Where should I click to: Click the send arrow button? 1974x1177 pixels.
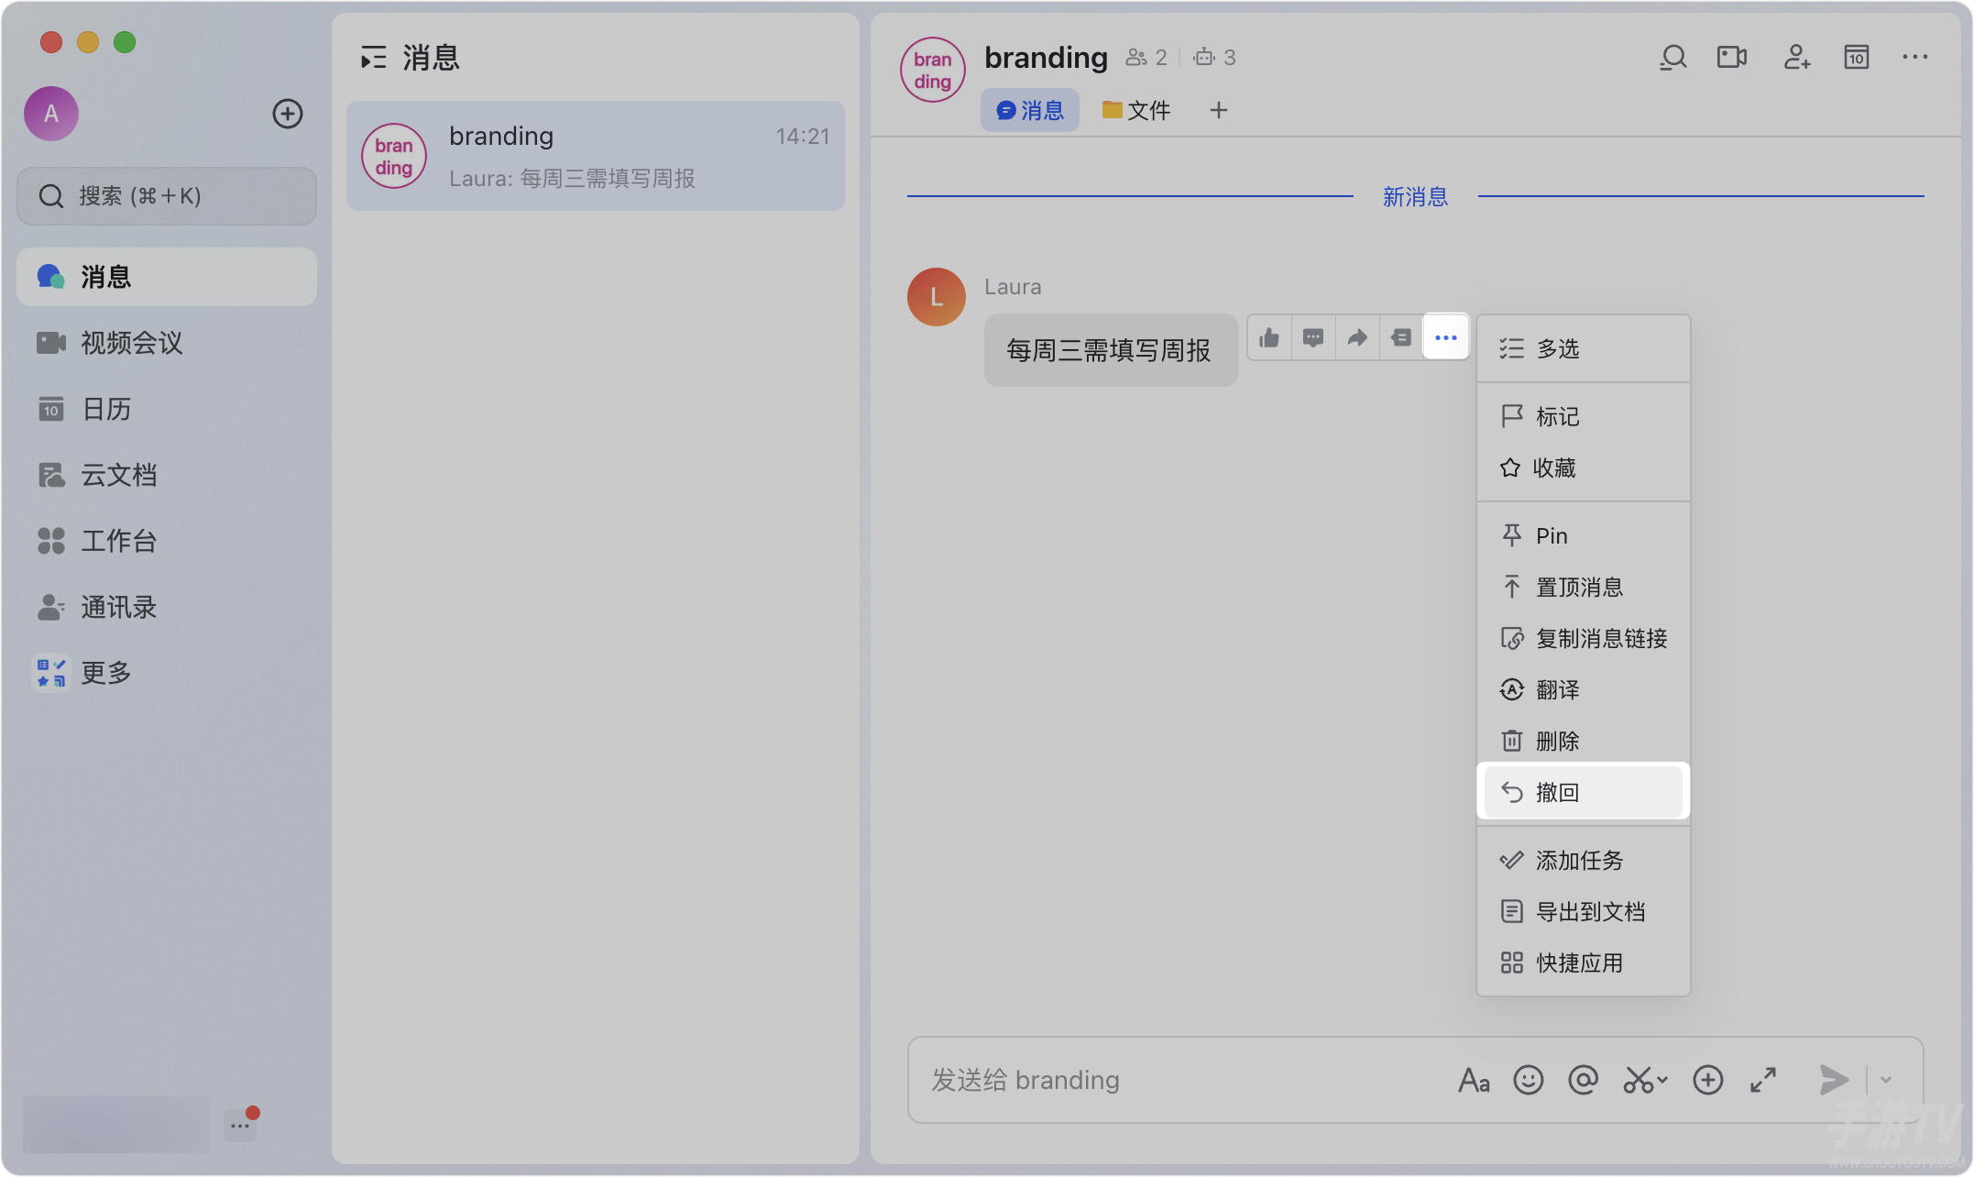1834,1080
